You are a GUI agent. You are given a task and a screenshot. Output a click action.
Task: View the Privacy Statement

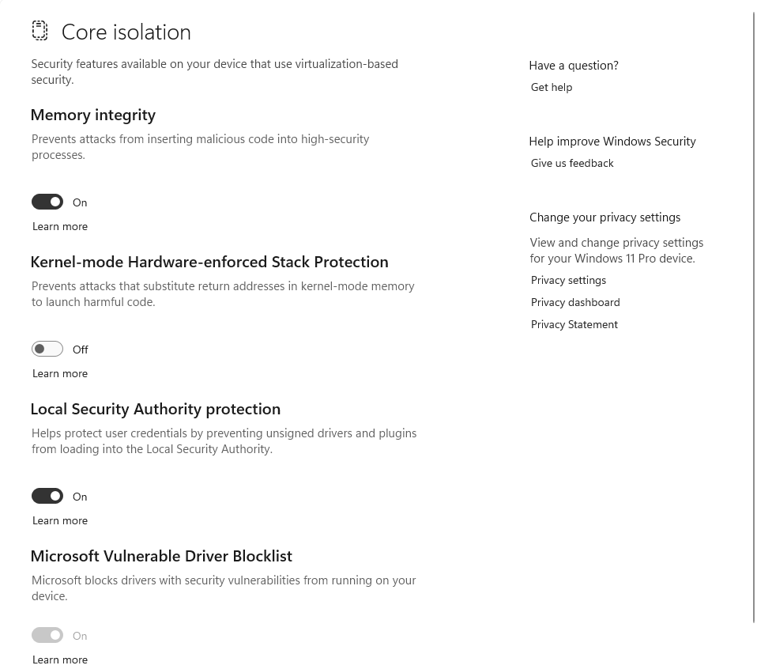click(574, 325)
